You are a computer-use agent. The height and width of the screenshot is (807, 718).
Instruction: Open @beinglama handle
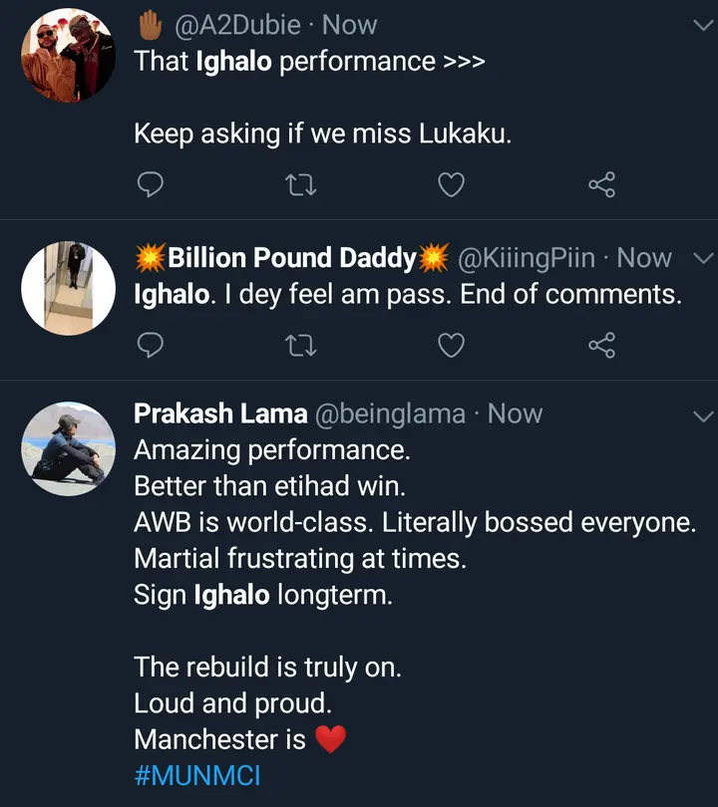click(389, 413)
